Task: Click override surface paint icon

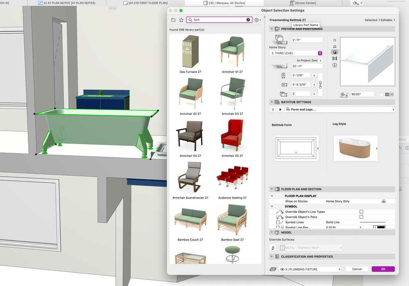Action: 273,247
